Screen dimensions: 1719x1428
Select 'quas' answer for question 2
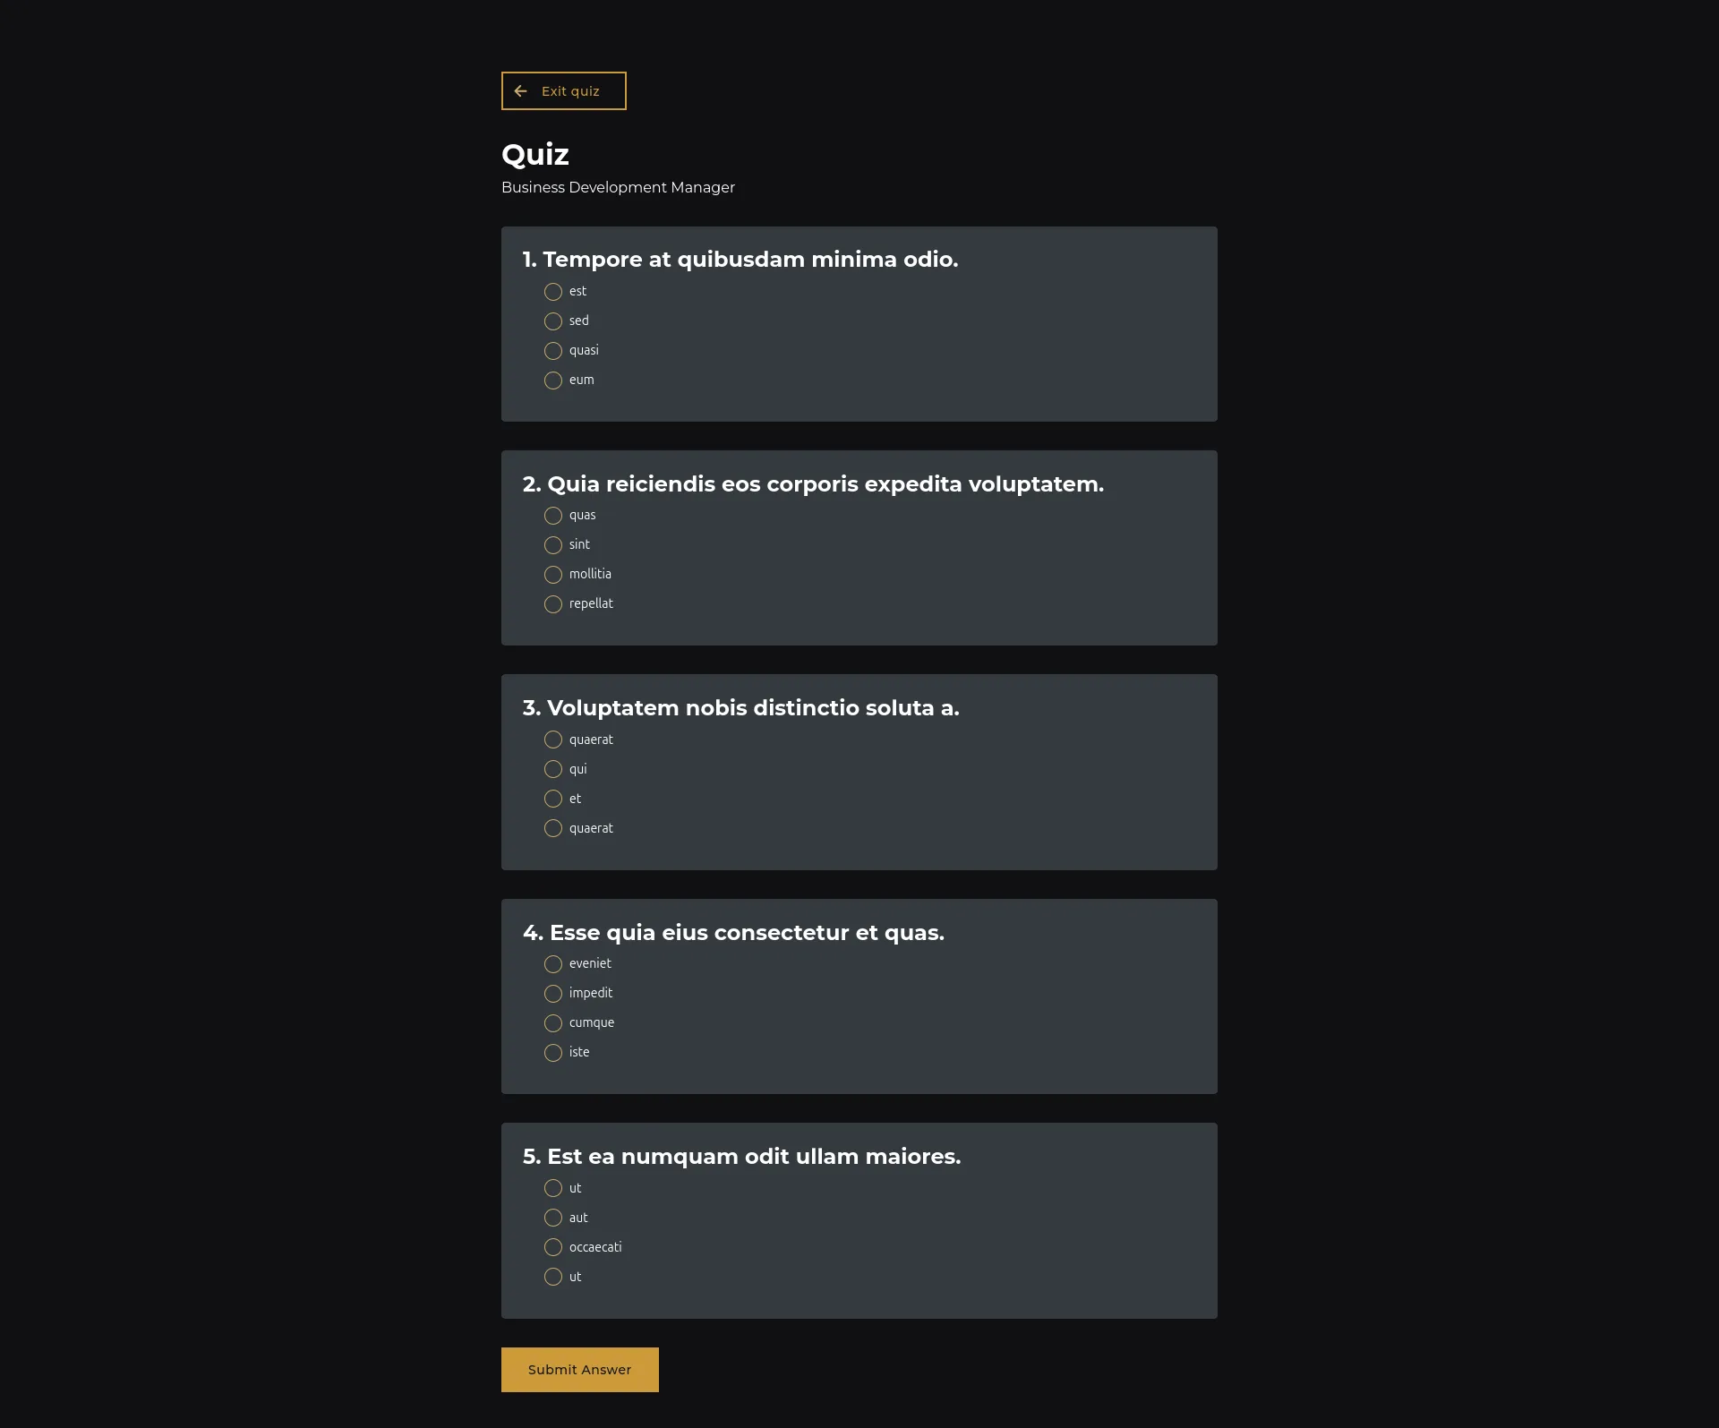[553, 516]
